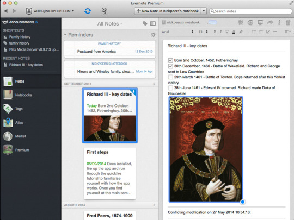Change note list view layout icon
Viewport: 294px width, 220px height.
tap(153, 23)
